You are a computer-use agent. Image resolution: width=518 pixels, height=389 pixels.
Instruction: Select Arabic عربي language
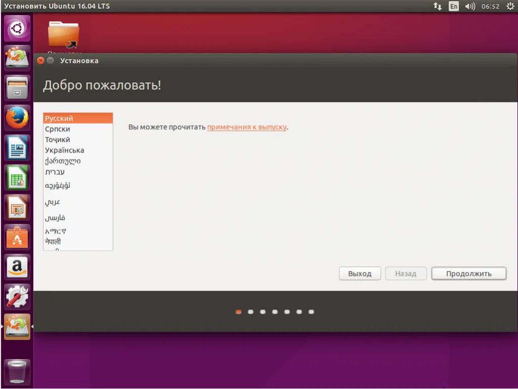78,202
